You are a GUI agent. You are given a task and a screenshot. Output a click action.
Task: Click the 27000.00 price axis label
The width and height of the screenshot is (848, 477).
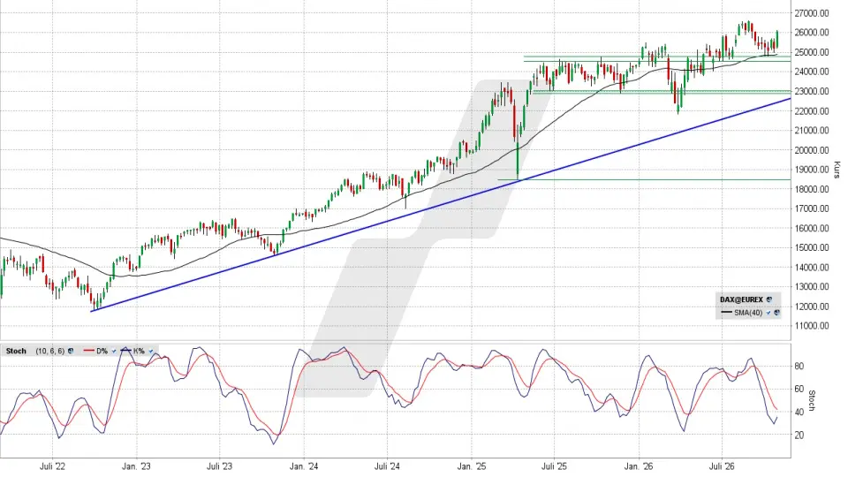811,13
